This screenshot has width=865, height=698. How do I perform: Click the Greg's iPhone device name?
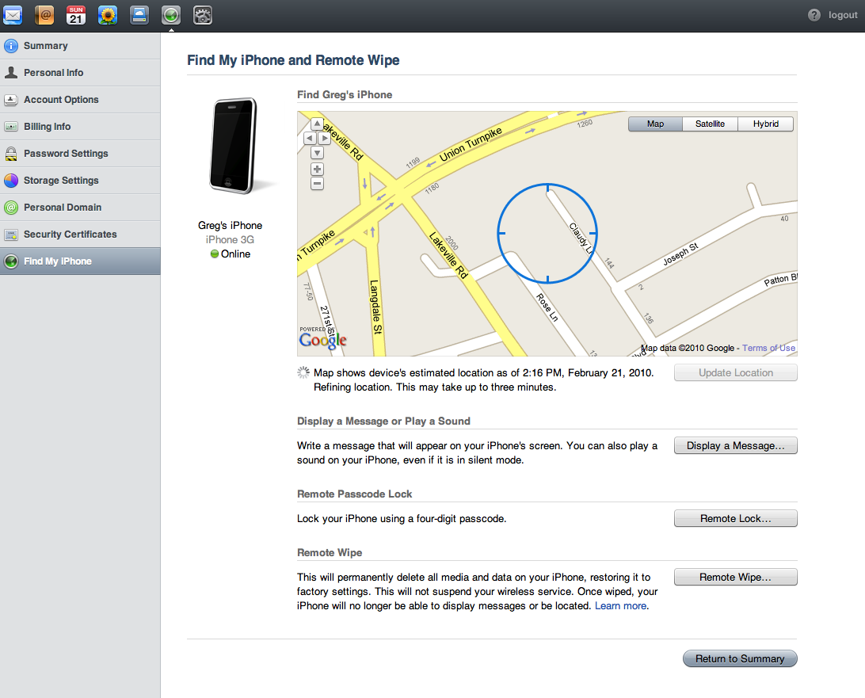point(230,225)
